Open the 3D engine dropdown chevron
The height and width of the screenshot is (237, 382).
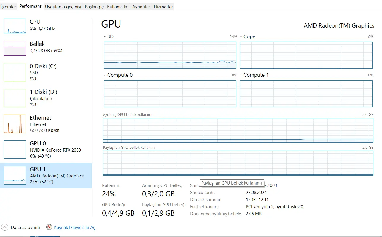[x=105, y=36]
